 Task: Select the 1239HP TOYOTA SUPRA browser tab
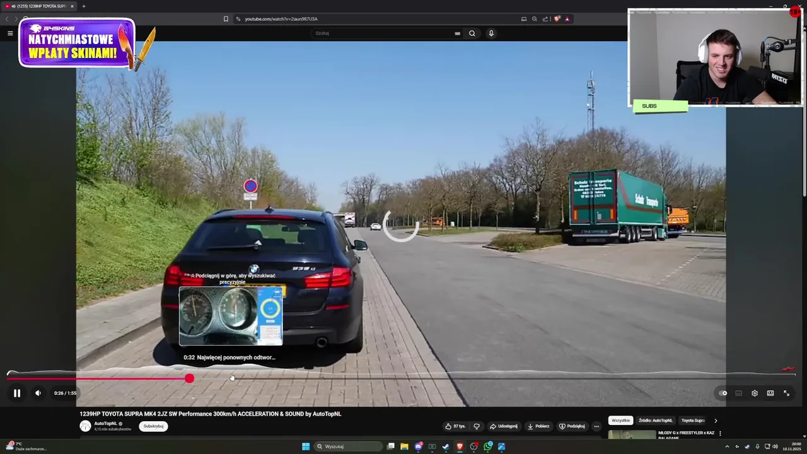coord(40,6)
